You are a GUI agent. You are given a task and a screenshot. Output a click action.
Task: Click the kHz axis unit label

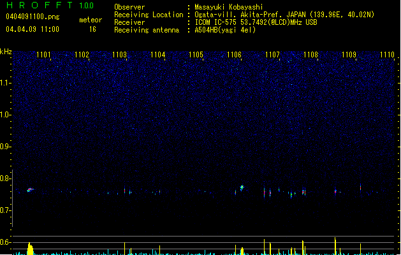6,52
